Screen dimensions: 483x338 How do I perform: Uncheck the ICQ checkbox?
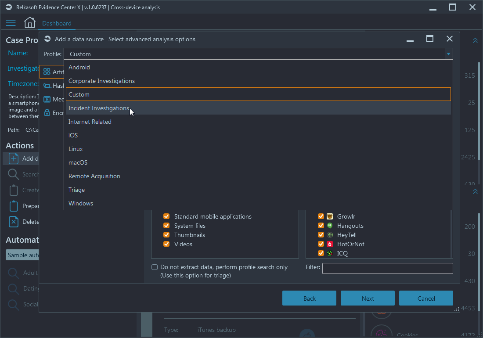click(x=321, y=253)
